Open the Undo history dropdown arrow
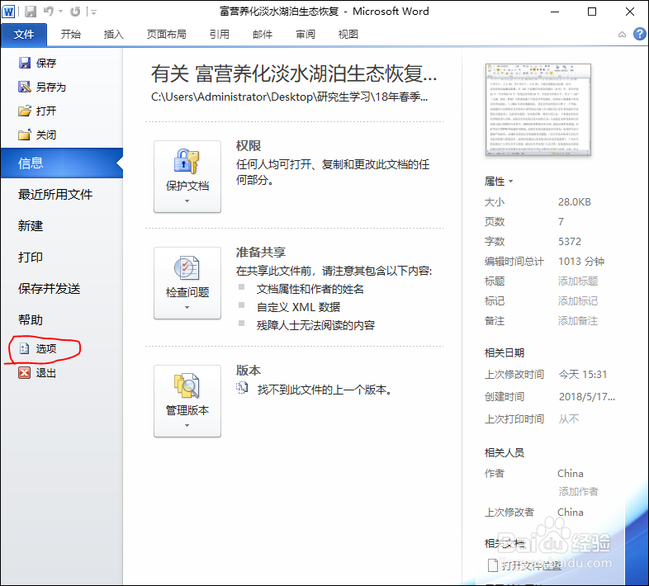 [x=61, y=12]
